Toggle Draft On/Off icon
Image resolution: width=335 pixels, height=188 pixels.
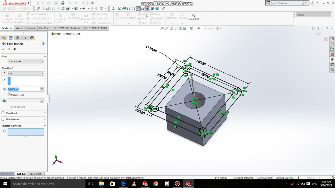click(4, 101)
